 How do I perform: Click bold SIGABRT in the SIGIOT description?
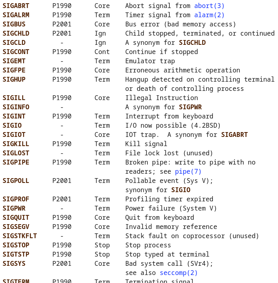(x=234, y=134)
